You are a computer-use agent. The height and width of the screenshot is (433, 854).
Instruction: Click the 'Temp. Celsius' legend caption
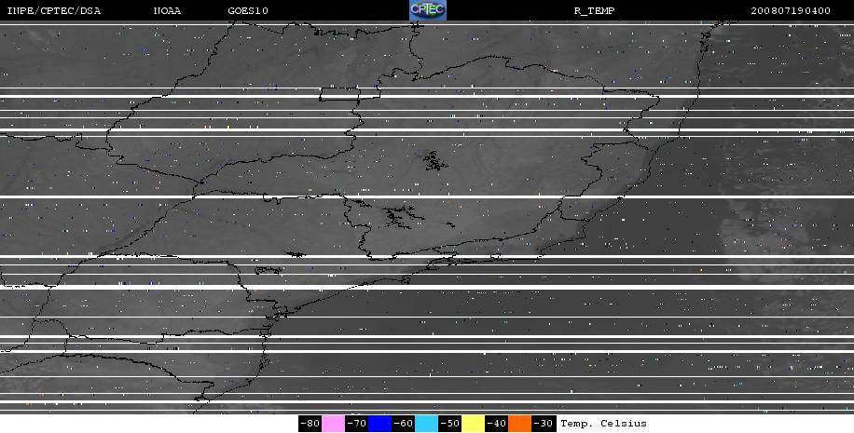[603, 424]
